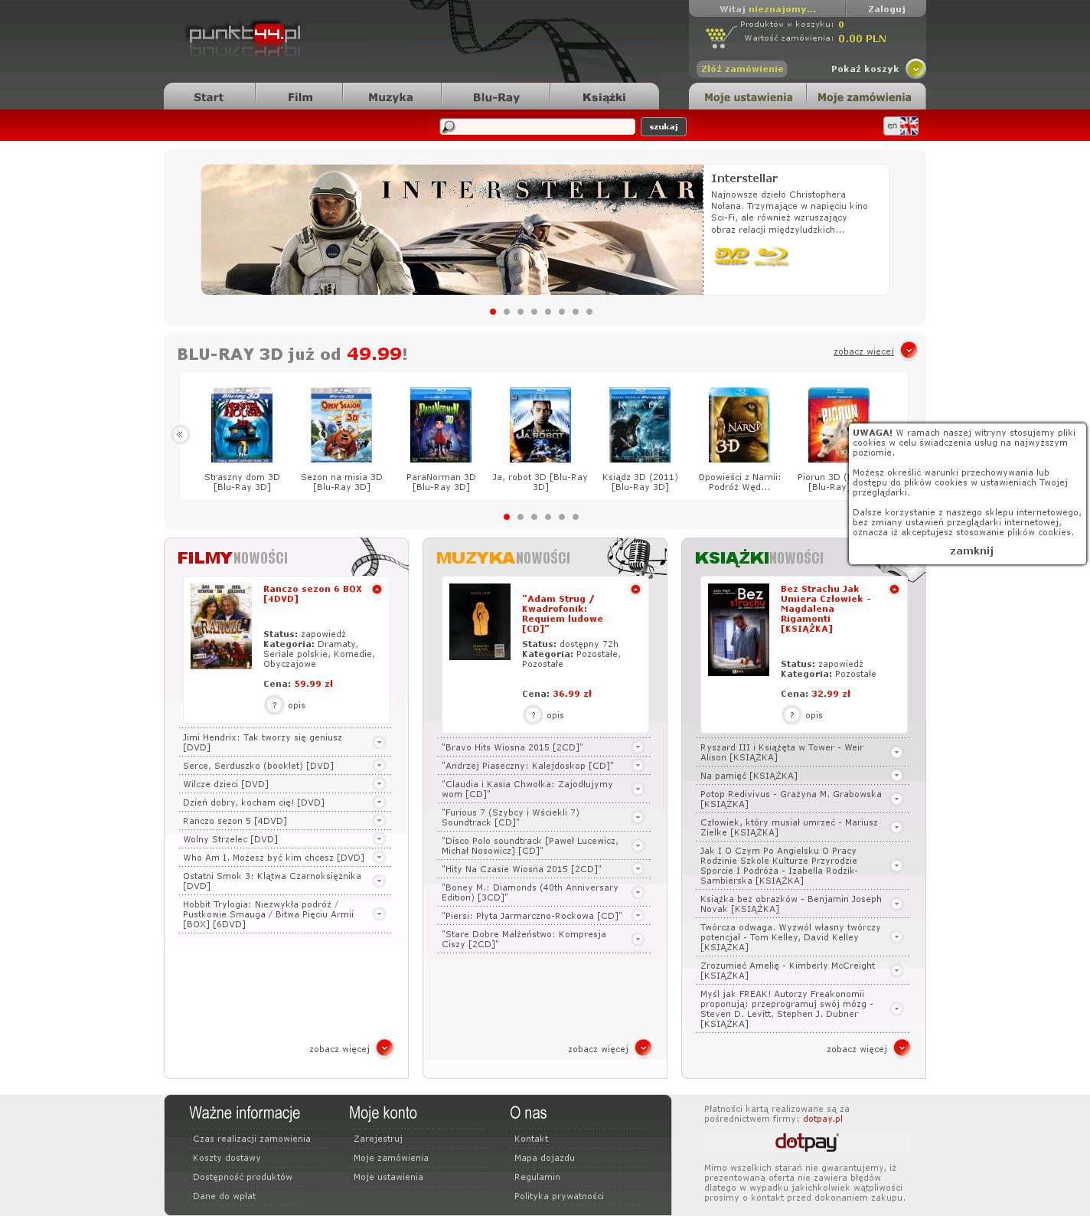Open the Moje zamówienia tab
Image resolution: width=1090 pixels, height=1216 pixels.
(864, 97)
